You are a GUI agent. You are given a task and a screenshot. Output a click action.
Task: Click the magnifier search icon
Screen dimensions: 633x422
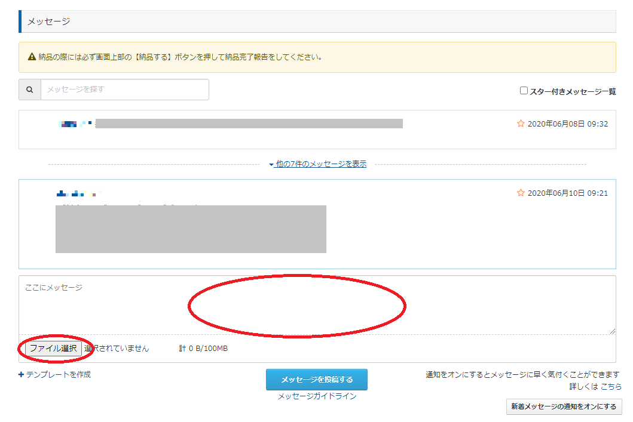point(30,90)
